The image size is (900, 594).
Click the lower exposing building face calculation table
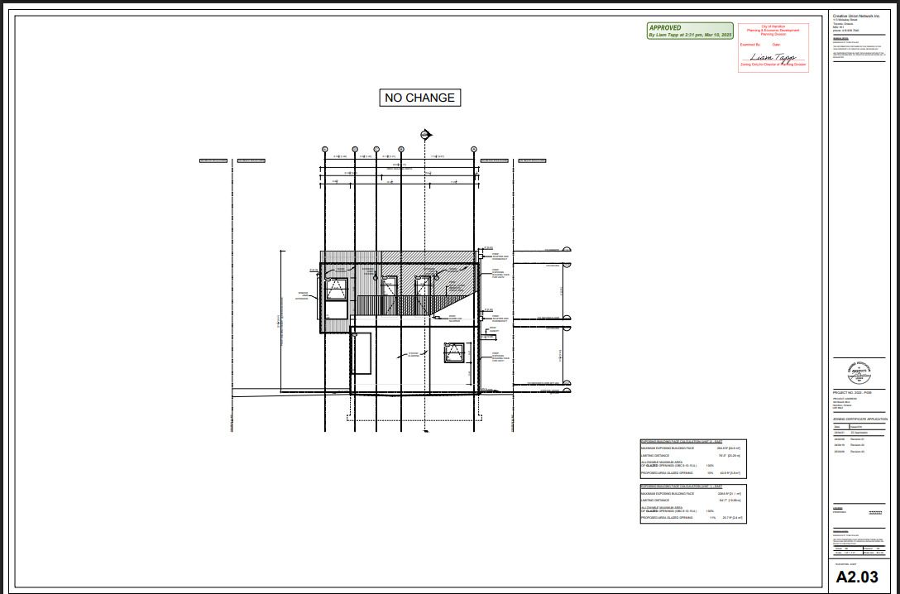pos(692,504)
